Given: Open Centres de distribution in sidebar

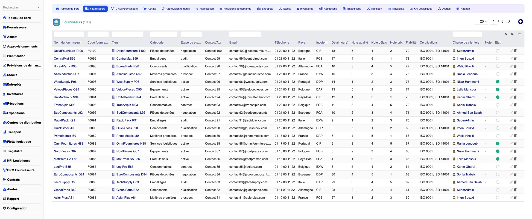Looking at the screenshot, I should 22,123.
